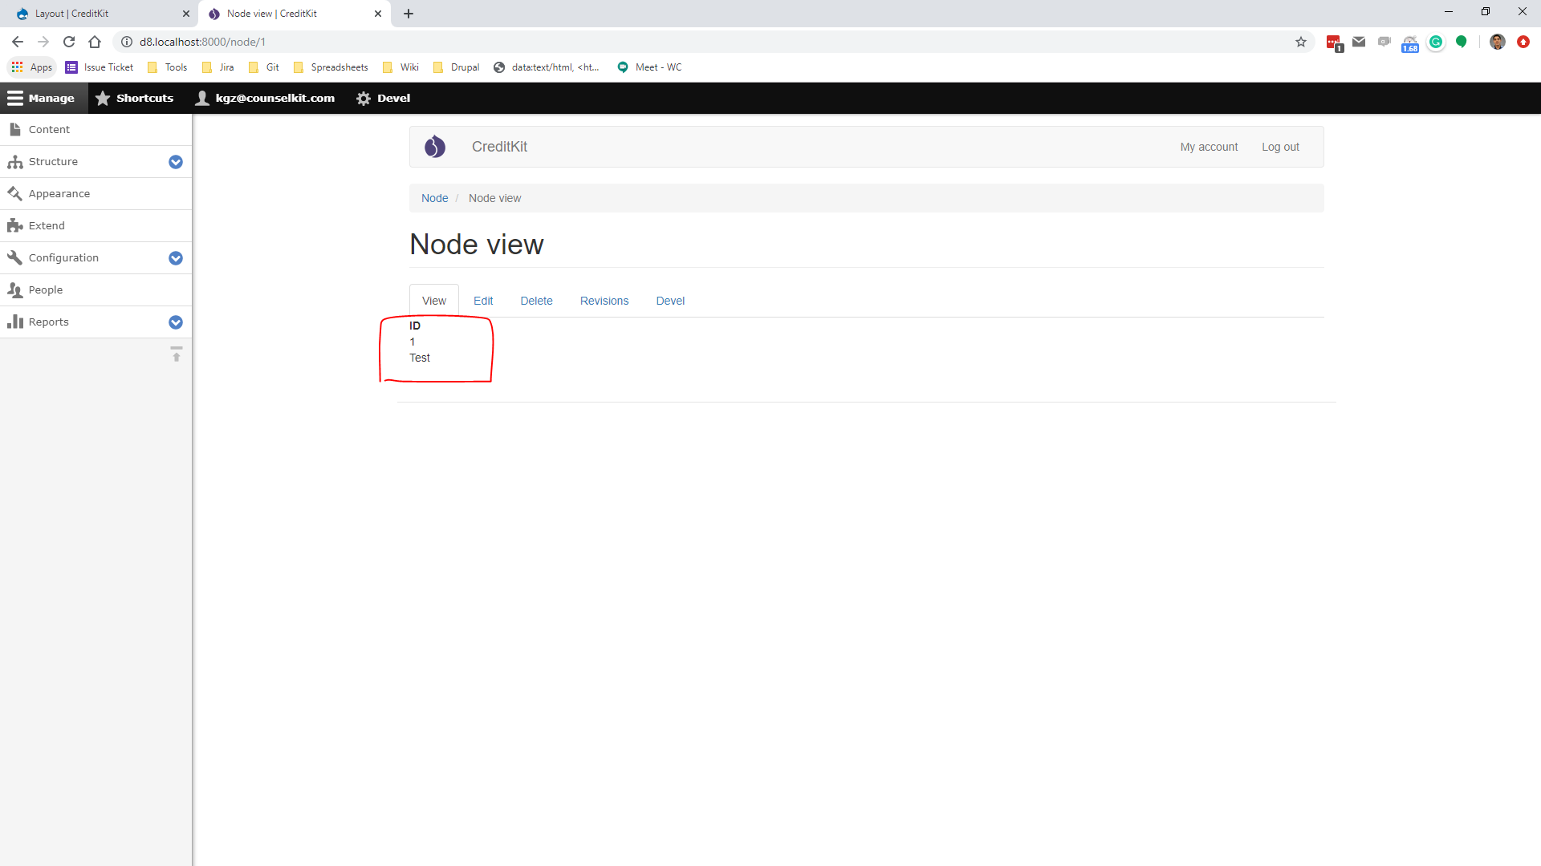The image size is (1541, 866).
Task: Open the Apps grid bookmark icon
Action: pos(17,67)
